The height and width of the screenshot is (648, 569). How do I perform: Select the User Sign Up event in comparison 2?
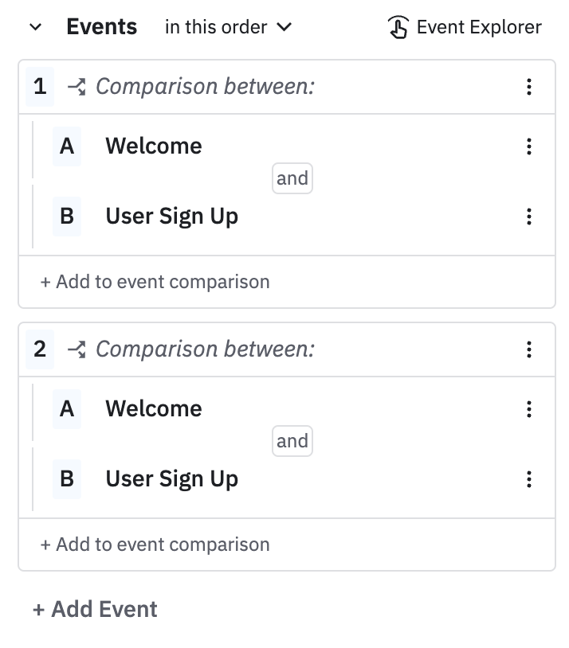[171, 479]
